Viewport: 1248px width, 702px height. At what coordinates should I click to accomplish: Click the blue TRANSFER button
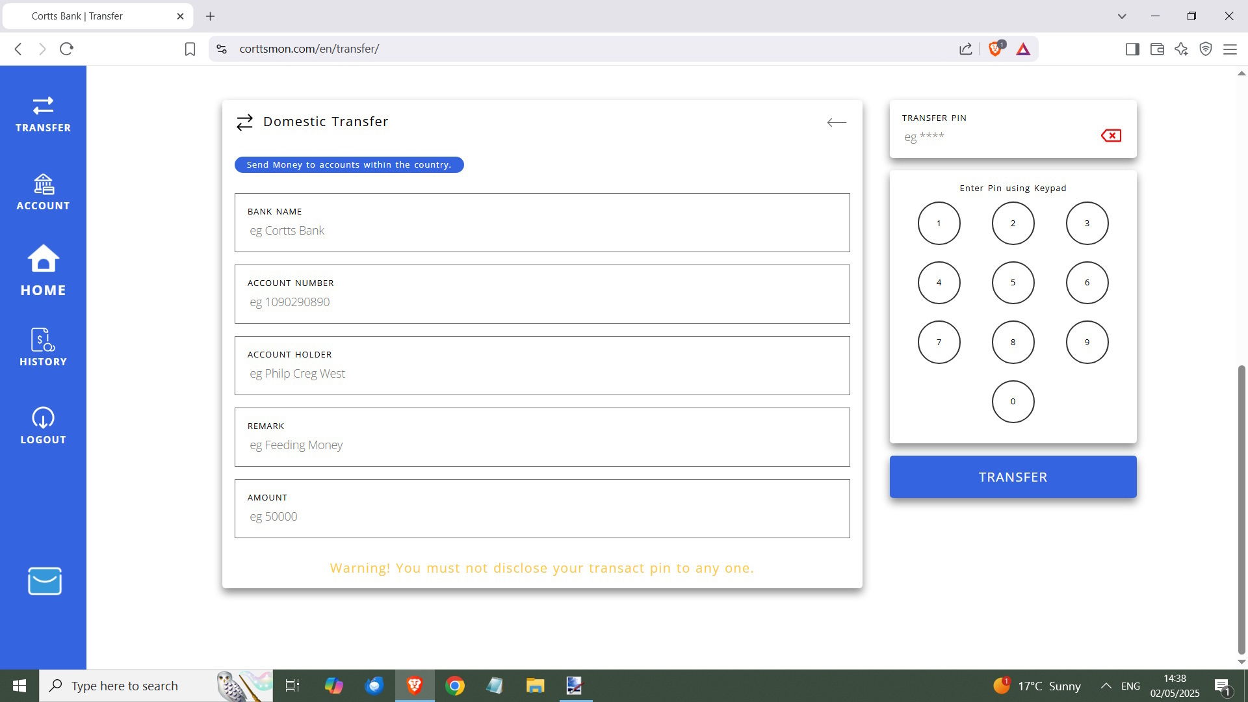[1013, 477]
